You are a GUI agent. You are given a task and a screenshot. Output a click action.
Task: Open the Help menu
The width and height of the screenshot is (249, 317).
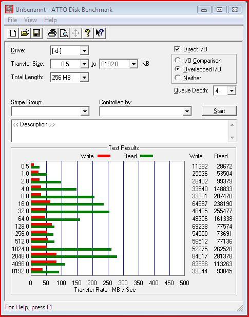pyautogui.click(x=50, y=20)
